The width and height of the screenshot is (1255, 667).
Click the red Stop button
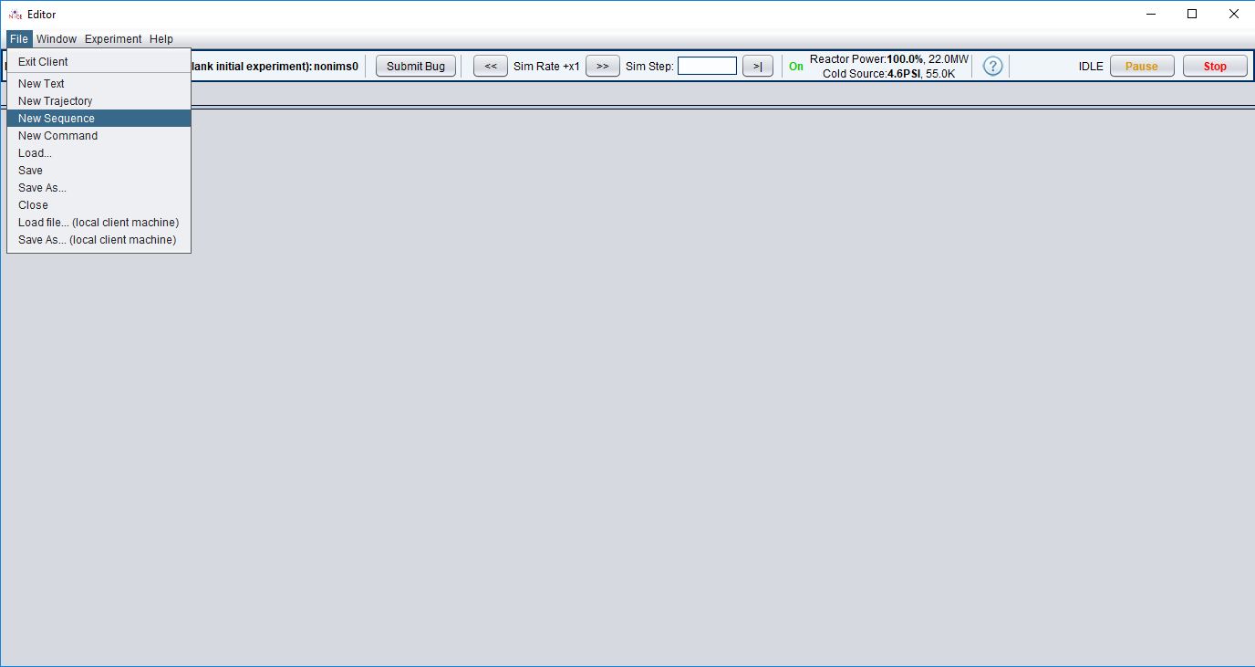point(1215,66)
